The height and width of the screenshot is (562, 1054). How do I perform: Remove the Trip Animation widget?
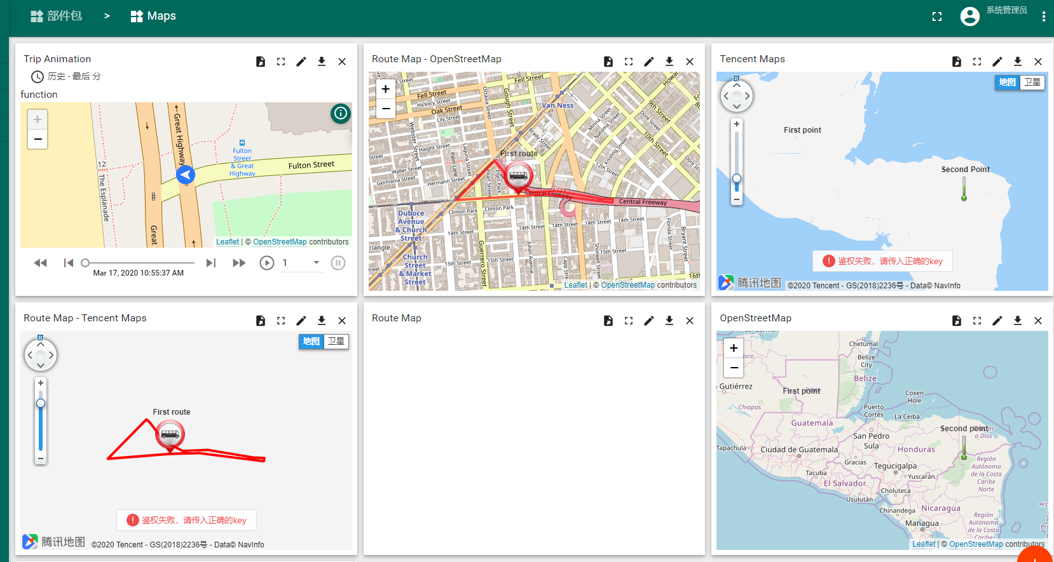tap(342, 62)
